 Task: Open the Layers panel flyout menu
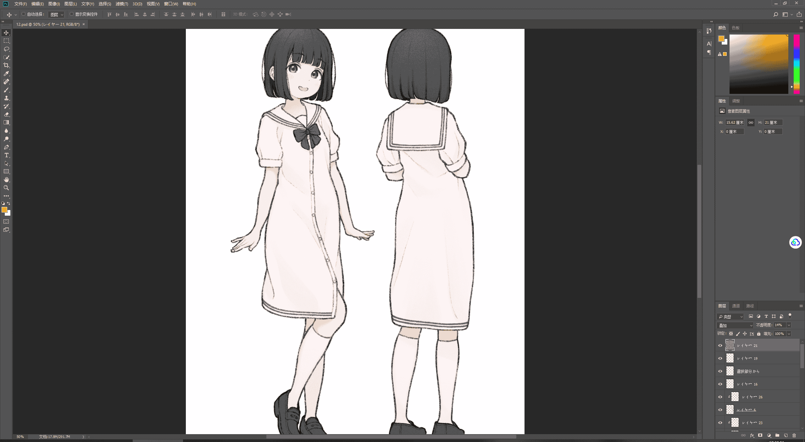[801, 306]
